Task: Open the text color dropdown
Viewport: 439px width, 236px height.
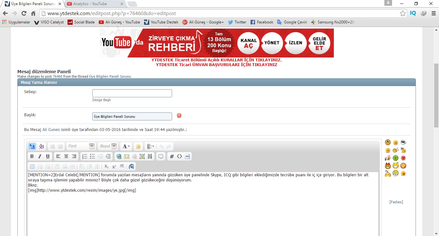Action: pos(126,146)
